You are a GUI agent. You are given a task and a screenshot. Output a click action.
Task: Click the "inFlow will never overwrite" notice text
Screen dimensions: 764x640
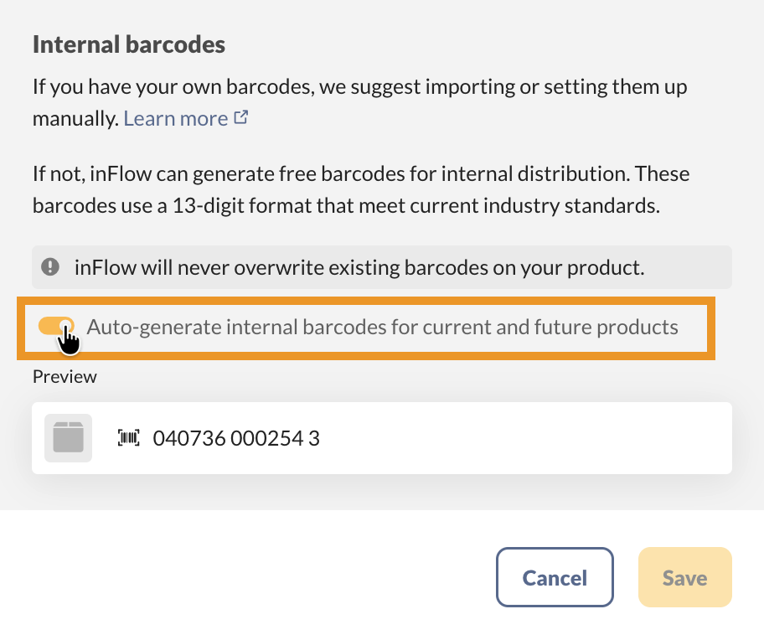[x=359, y=267]
